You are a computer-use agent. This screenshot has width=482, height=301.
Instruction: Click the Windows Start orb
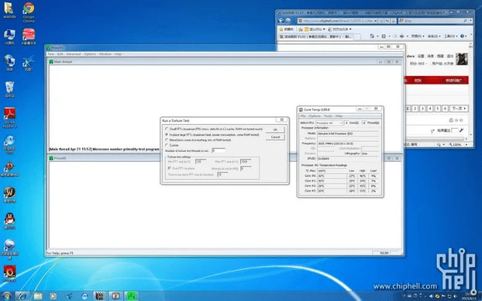coord(8,294)
